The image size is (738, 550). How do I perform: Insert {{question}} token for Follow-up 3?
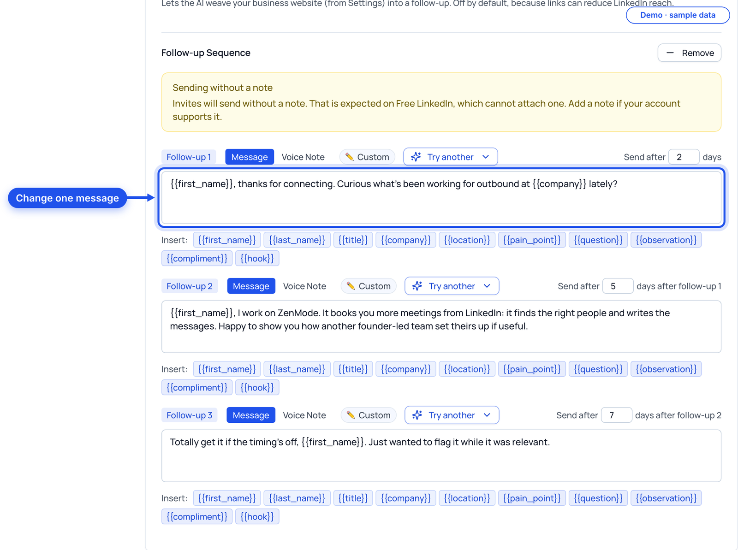pyautogui.click(x=598, y=498)
